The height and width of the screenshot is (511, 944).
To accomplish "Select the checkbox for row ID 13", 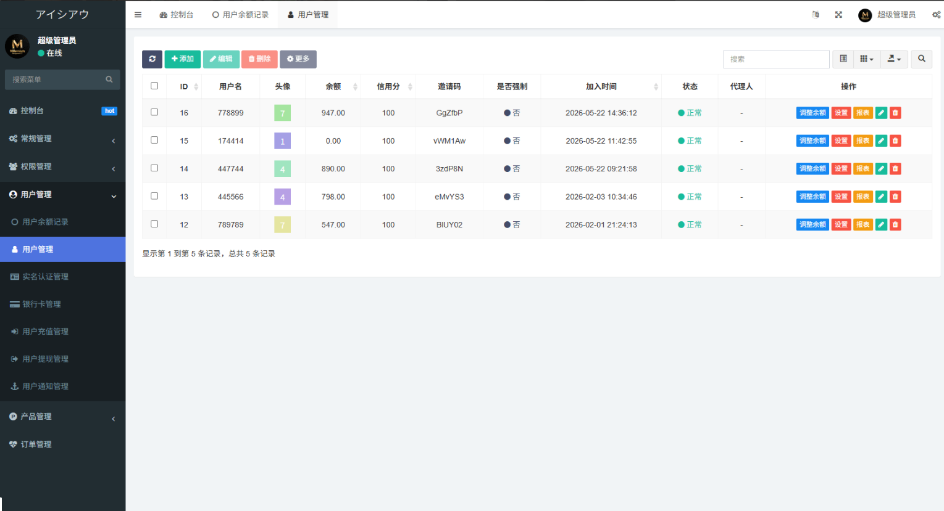I will click(154, 196).
